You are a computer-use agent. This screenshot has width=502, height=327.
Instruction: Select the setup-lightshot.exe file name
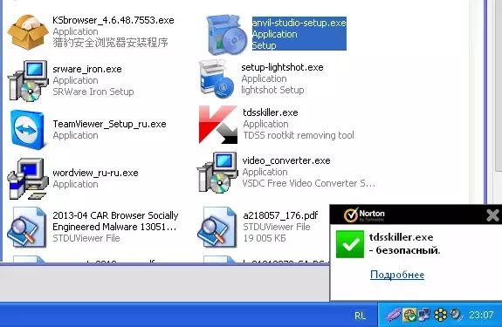point(282,67)
